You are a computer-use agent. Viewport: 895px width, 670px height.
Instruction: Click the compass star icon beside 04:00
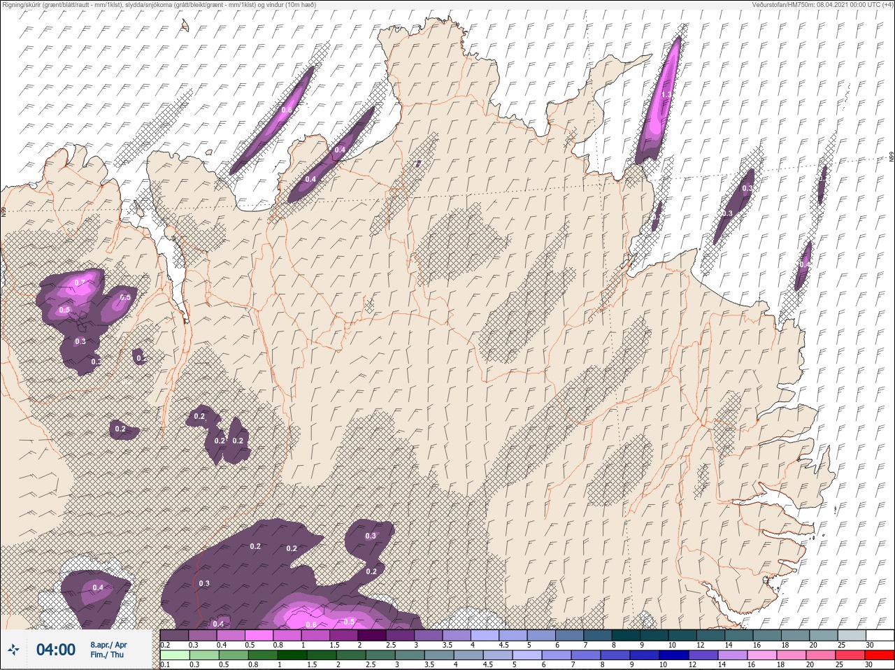(x=13, y=650)
